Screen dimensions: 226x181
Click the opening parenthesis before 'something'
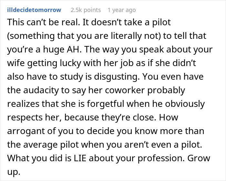point(8,36)
